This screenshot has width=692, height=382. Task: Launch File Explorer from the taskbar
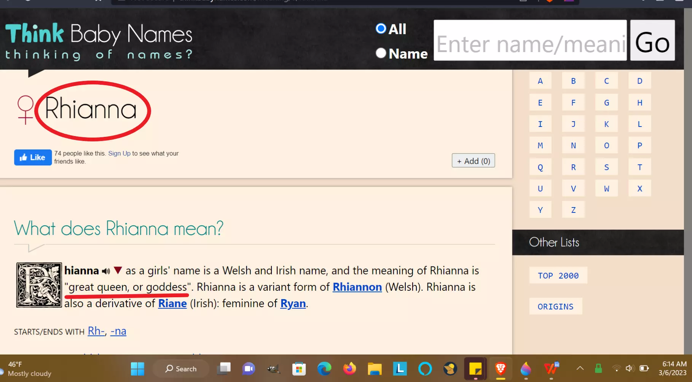pyautogui.click(x=375, y=369)
